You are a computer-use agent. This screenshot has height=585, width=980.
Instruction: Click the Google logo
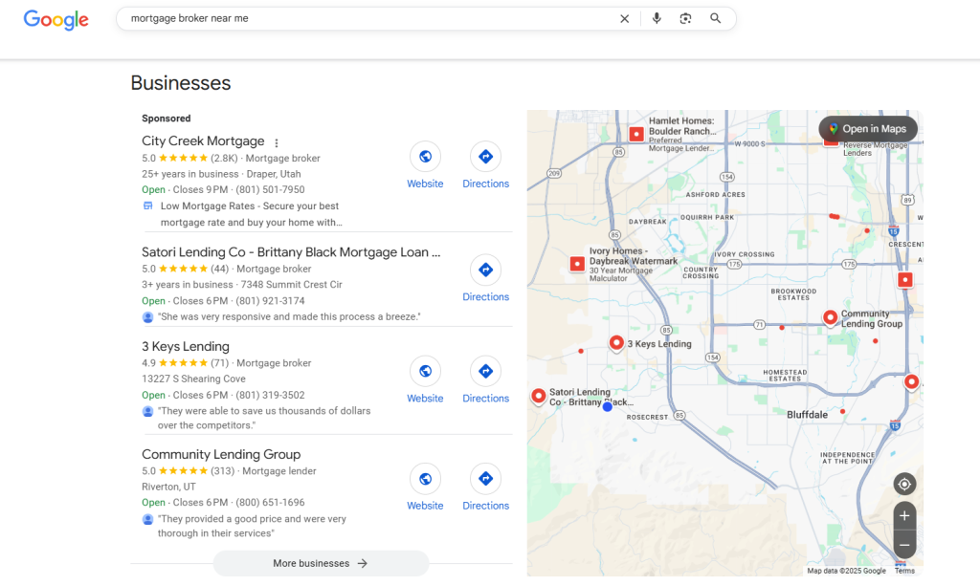(56, 19)
